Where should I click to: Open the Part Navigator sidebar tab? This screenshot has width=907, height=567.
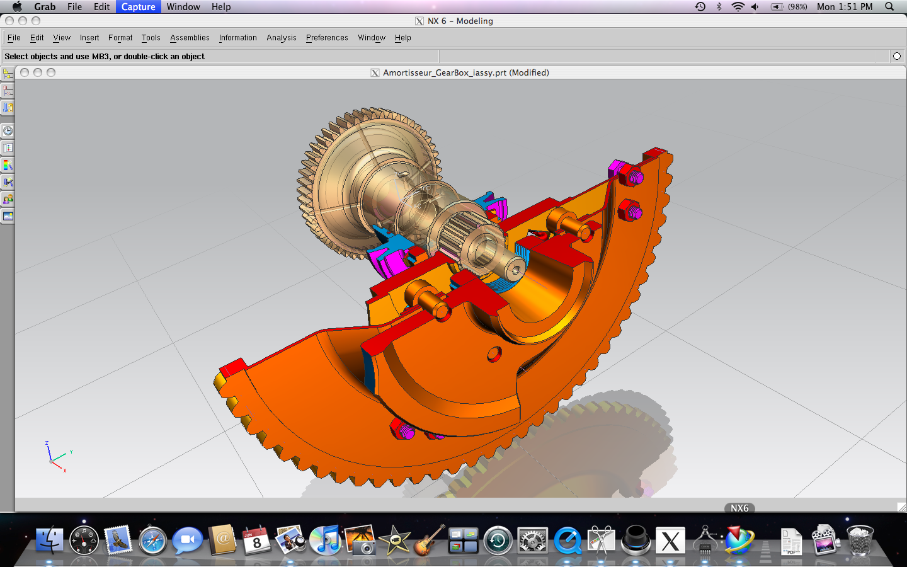click(8, 108)
